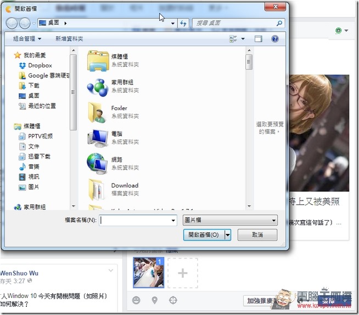Click navigation pane scrollbar down arrow

[73, 207]
